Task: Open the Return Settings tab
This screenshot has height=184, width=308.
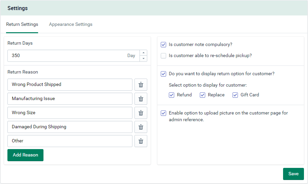Action: point(22,25)
